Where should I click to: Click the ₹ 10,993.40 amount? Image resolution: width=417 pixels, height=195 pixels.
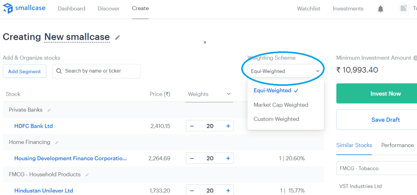point(357,70)
